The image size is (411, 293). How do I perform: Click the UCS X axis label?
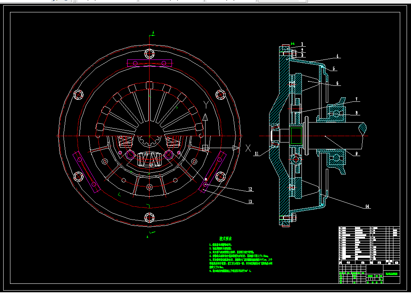click(x=248, y=148)
